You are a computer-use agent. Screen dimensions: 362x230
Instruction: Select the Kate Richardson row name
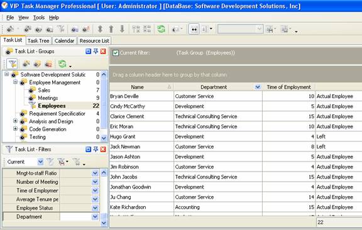pyautogui.click(x=128, y=207)
